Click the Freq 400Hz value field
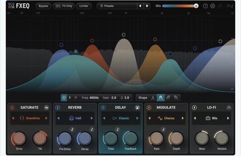This screenshot has height=156, width=241. (90, 98)
